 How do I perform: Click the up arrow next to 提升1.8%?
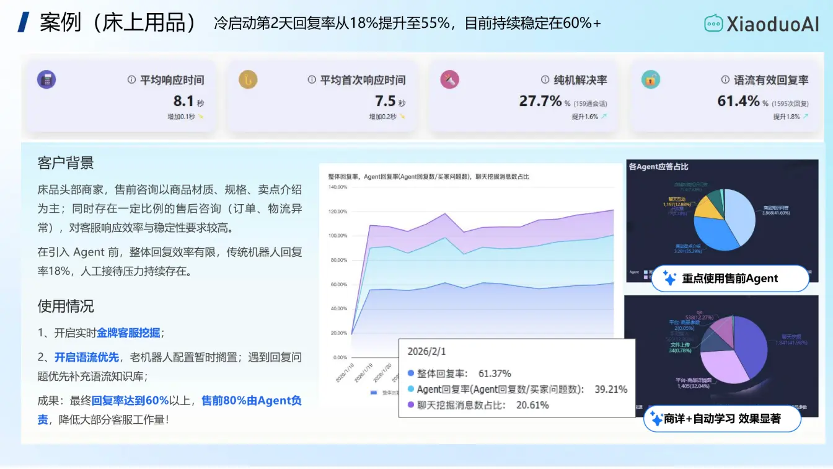pyautogui.click(x=805, y=117)
